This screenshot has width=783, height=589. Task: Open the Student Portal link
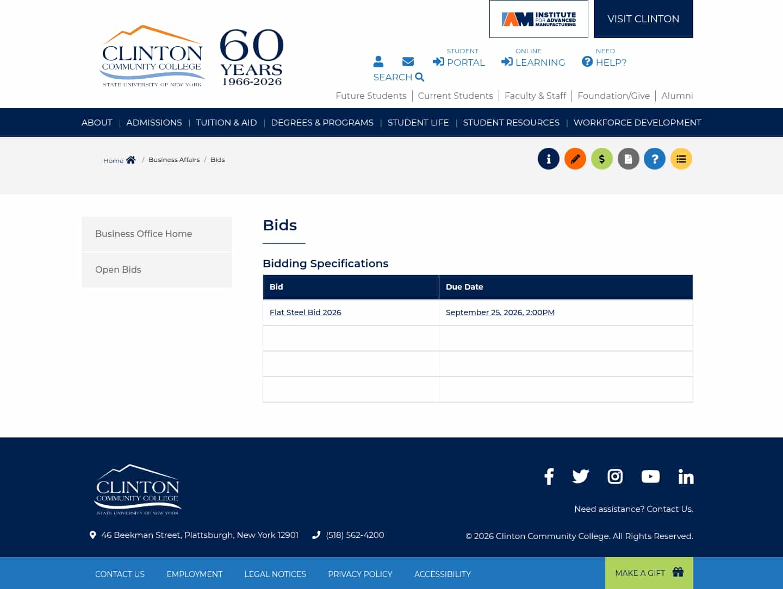(x=459, y=58)
